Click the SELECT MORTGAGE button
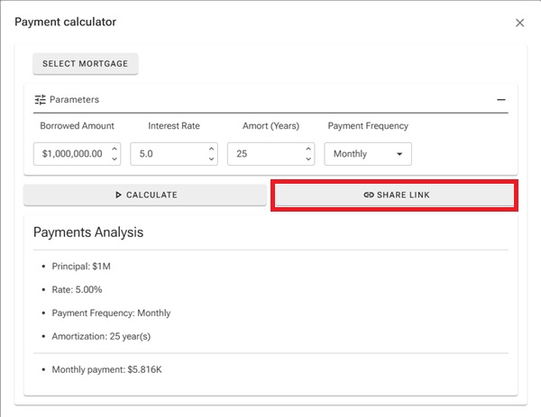The height and width of the screenshot is (417, 541). click(x=86, y=64)
